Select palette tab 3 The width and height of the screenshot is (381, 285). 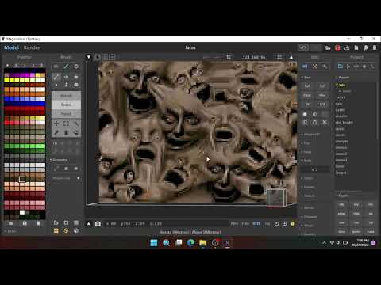coord(41,65)
